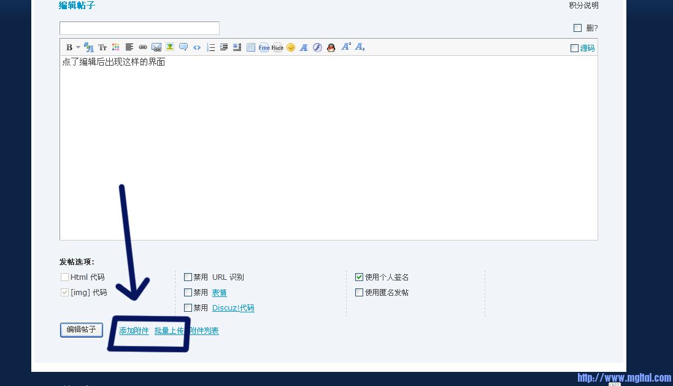673x386 pixels.
Task: Click the font family icon
Action: (89, 47)
